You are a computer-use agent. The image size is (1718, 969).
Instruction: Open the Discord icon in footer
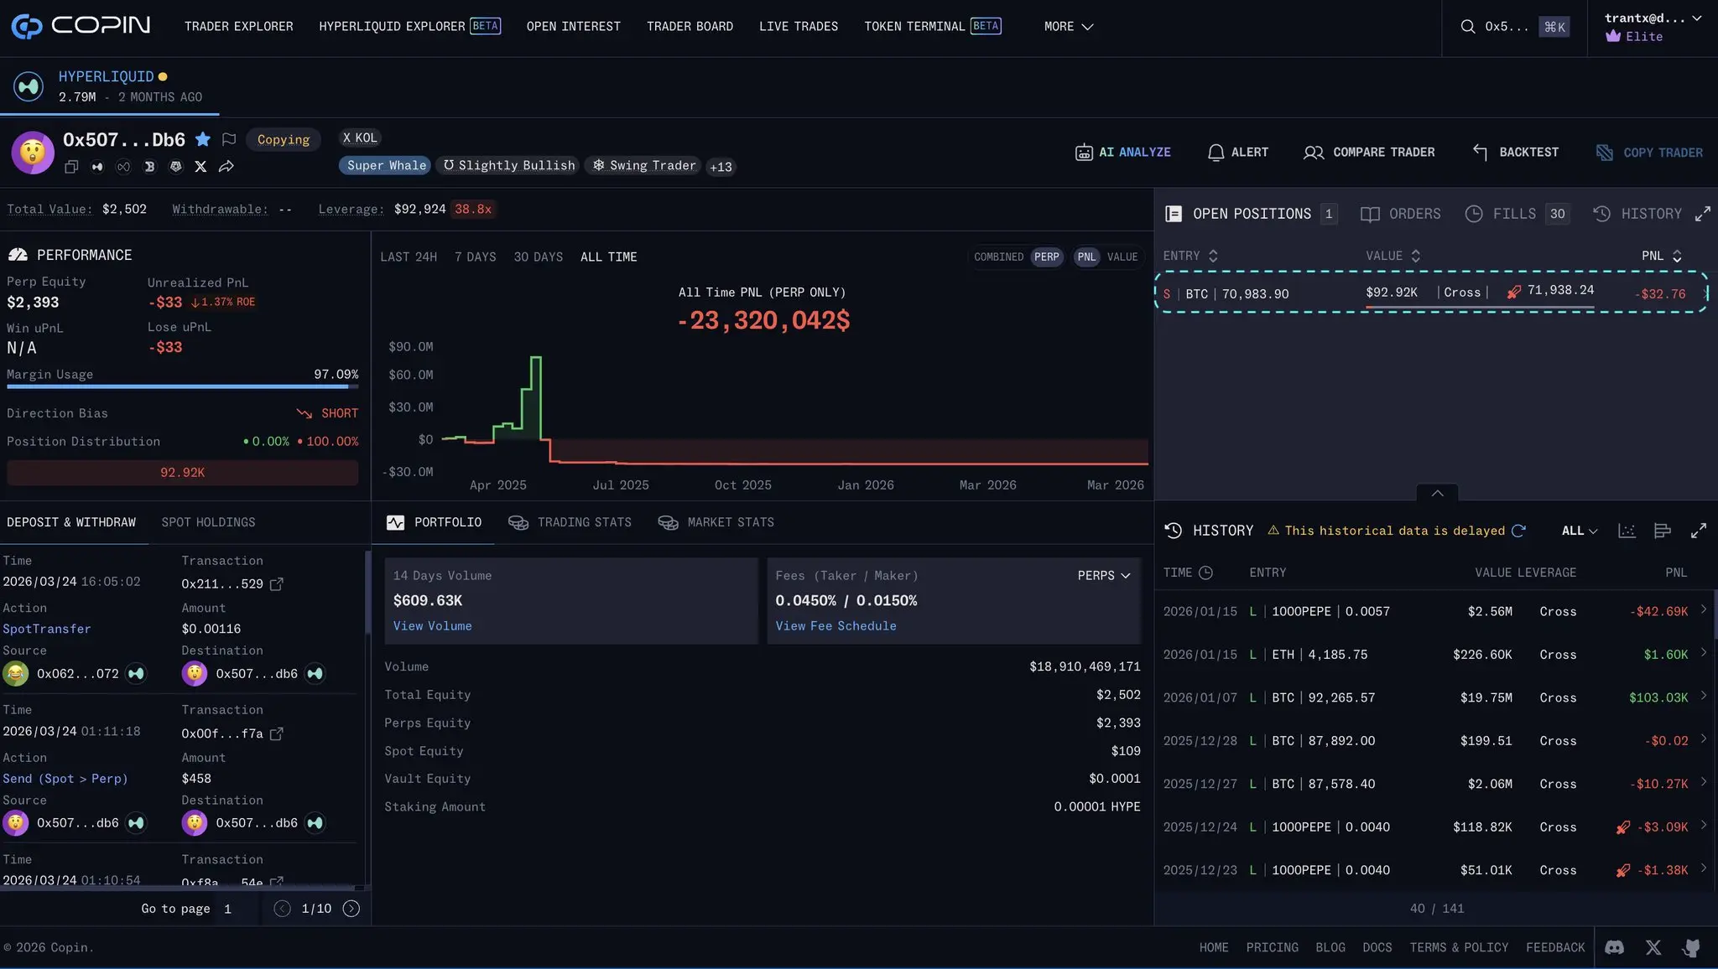[1614, 947]
